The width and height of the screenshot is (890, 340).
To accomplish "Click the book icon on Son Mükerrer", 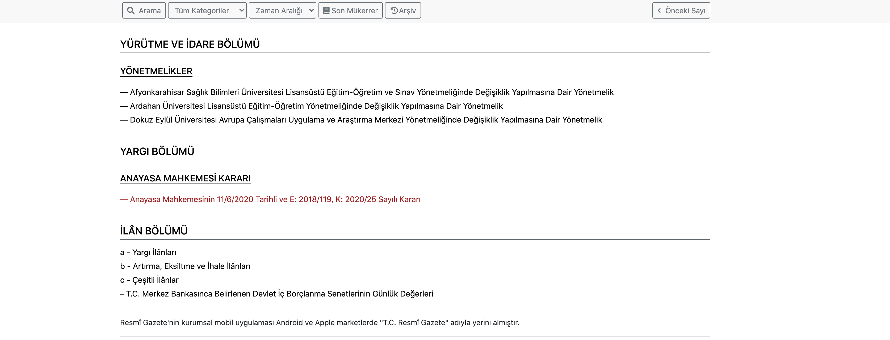I will point(326,10).
